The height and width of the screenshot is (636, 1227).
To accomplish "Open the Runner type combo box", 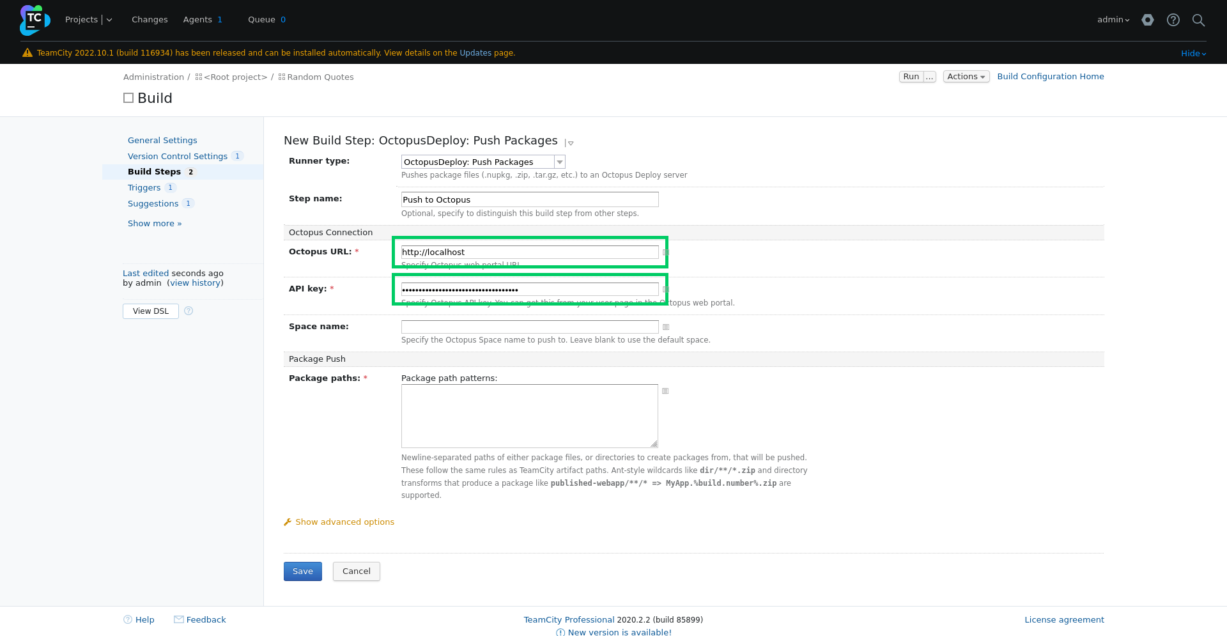I will click(x=483, y=162).
